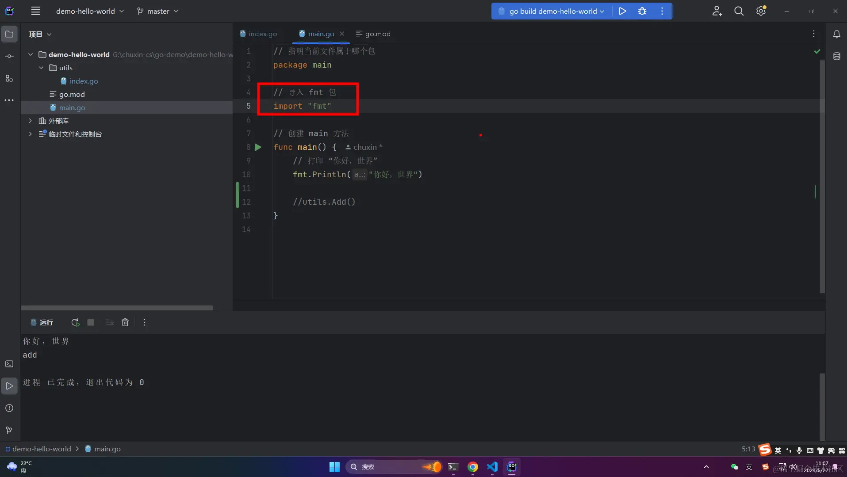
Task: Open the Project tool window folder icon
Action: (x=9, y=34)
